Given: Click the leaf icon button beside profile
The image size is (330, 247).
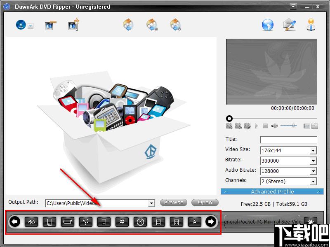Looking at the screenshot, I should (311, 221).
